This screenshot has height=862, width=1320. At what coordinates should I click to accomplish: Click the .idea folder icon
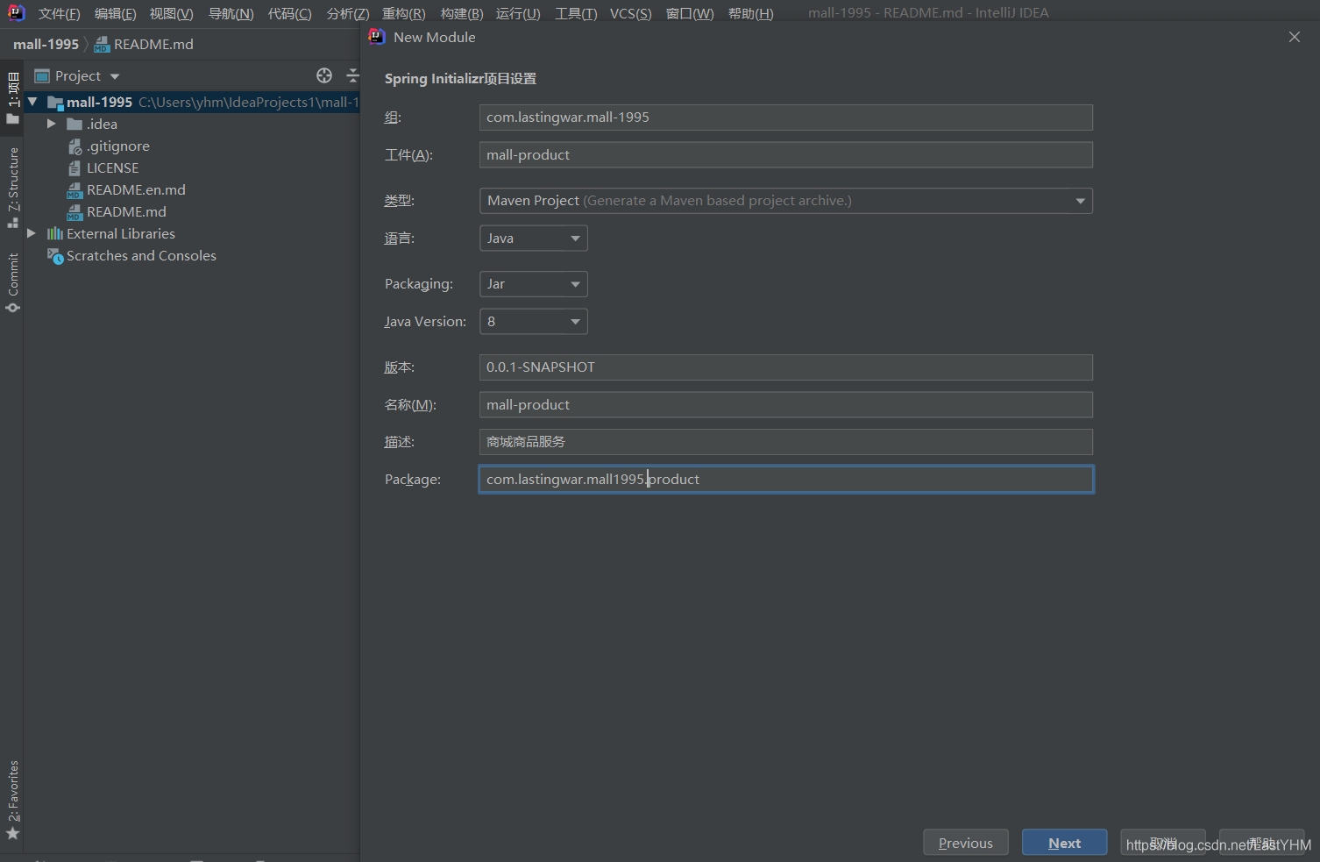click(75, 125)
